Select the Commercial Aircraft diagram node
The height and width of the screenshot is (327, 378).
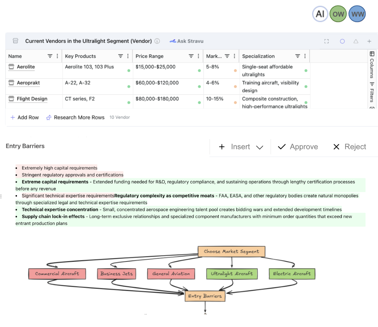point(57,274)
